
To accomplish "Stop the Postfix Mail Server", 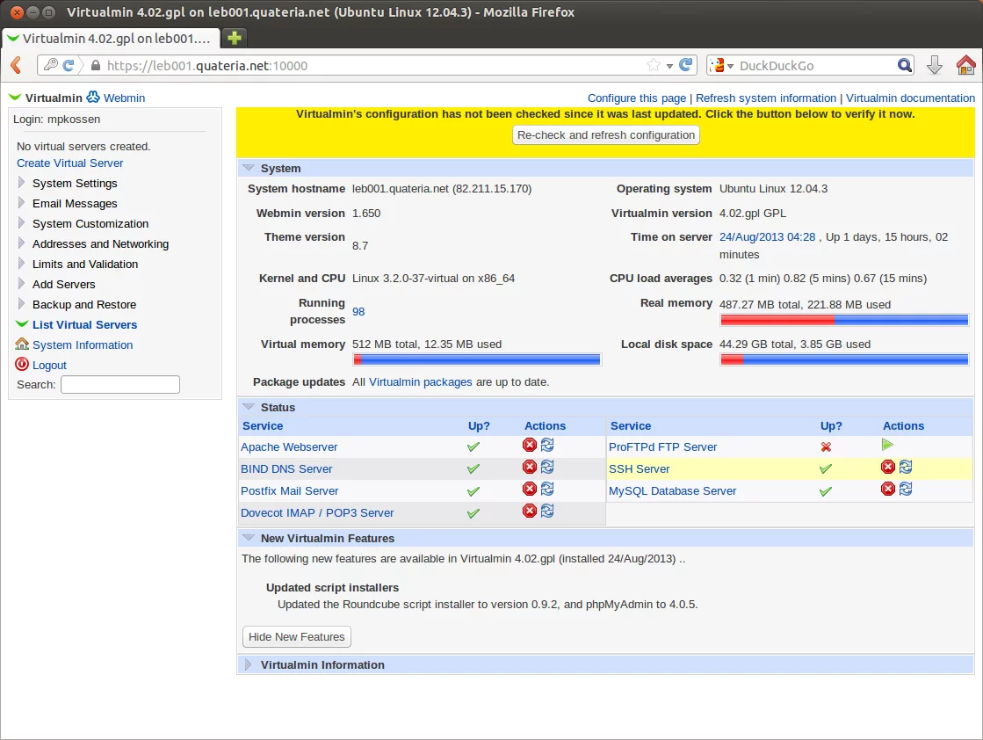I will click(530, 489).
